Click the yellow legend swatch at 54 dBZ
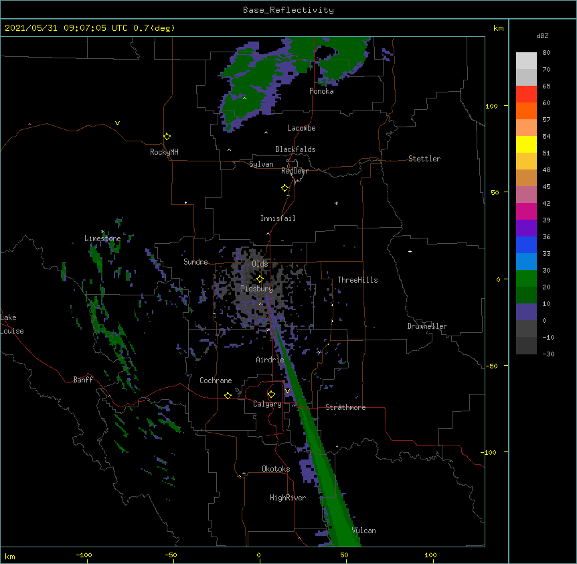The image size is (577, 564). [x=526, y=144]
